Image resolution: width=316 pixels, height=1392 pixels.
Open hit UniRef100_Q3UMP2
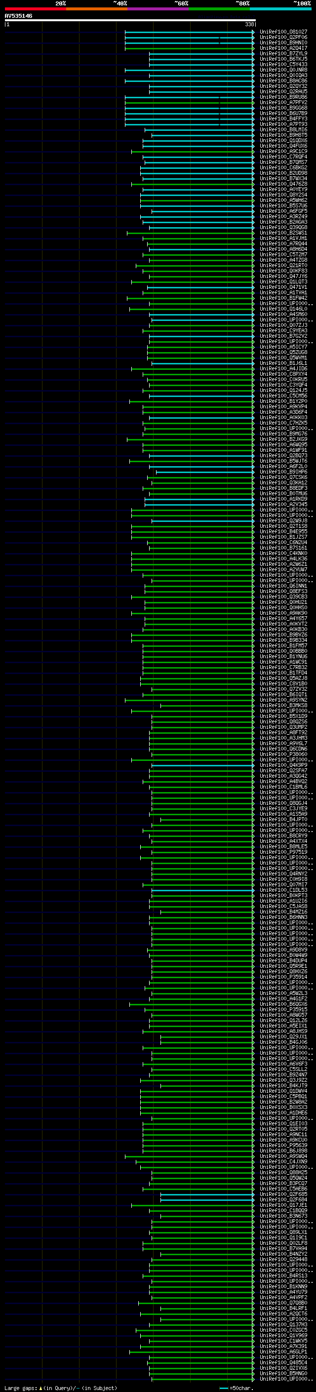pyautogui.click(x=283, y=727)
